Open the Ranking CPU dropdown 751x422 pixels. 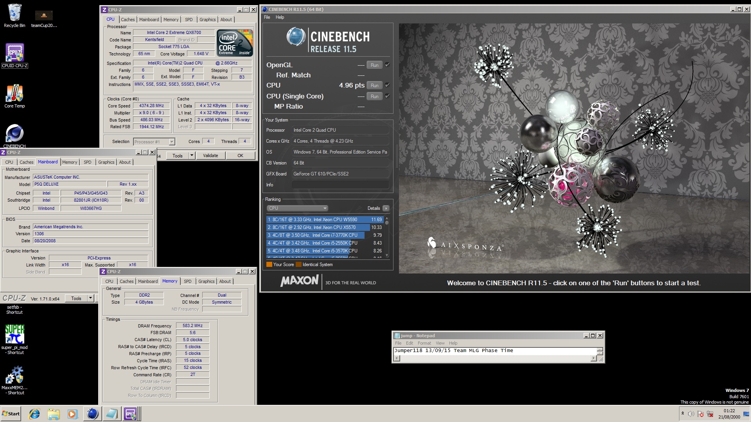[297, 208]
